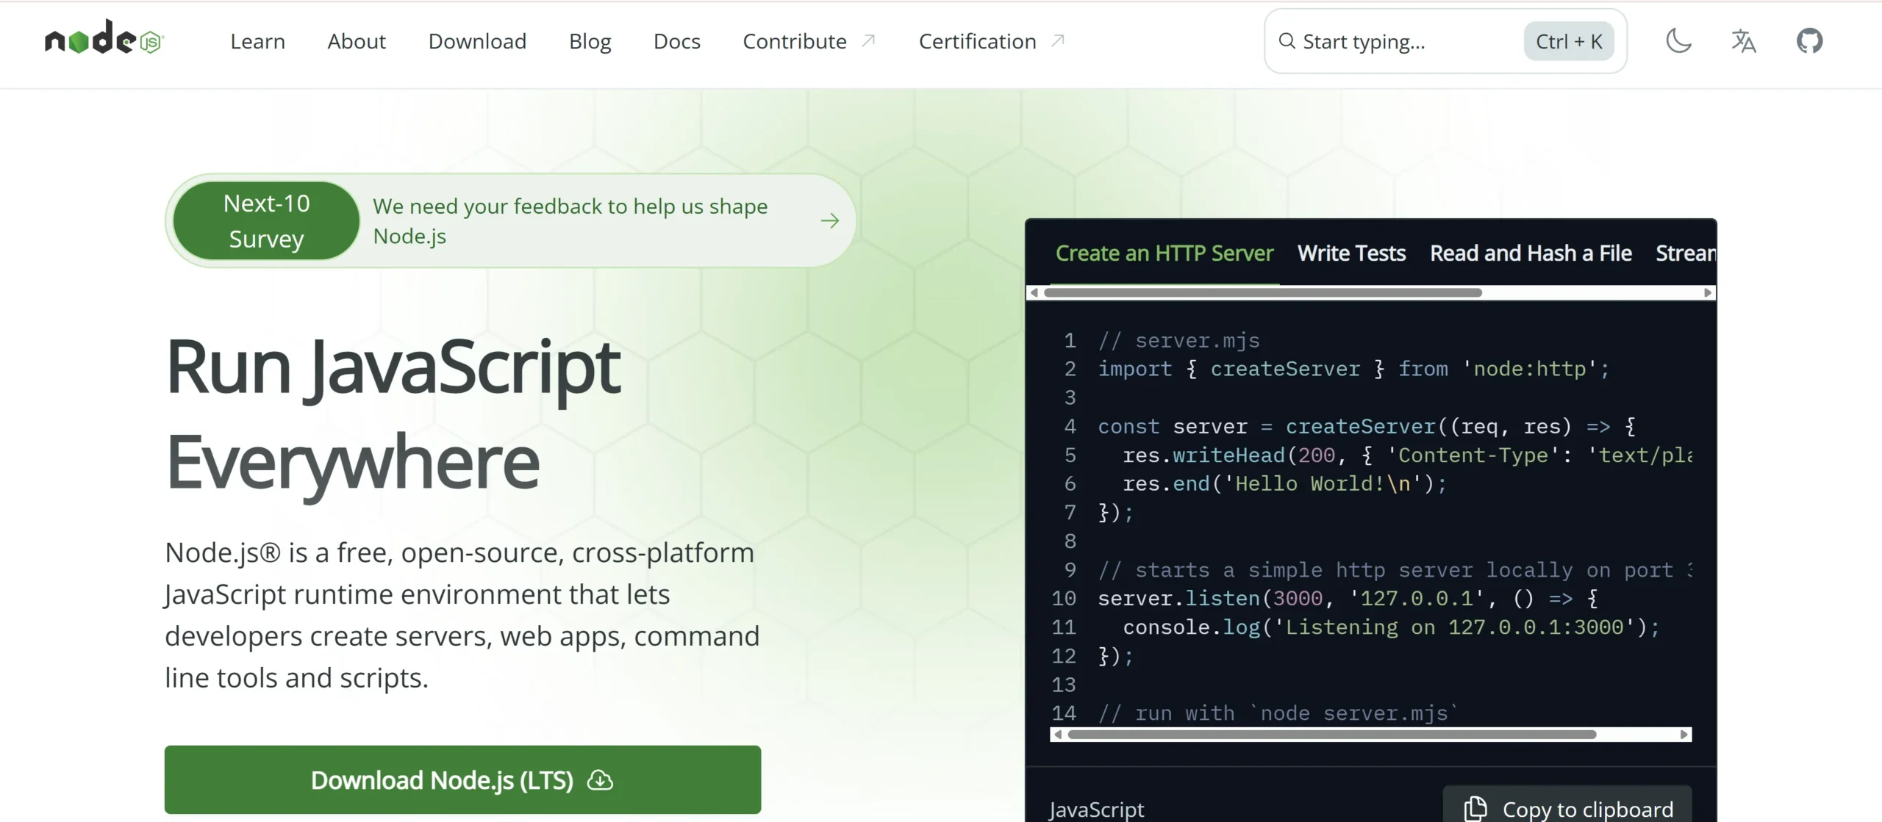
Task: Click the arrow icon beside Certification
Action: (x=1058, y=40)
